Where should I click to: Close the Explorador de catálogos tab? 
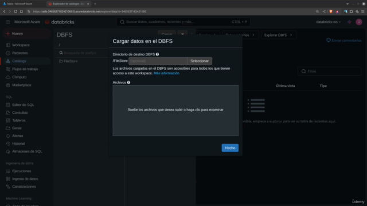[x=88, y=4]
